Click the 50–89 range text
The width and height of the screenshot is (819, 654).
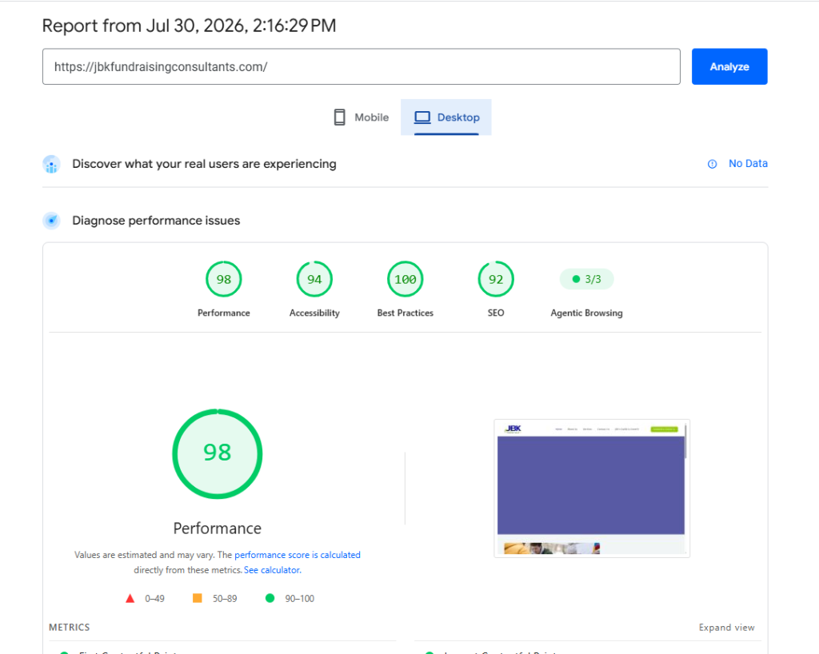225,599
